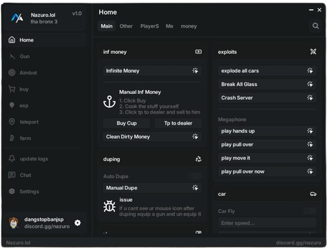The image size is (328, 249).
Task: Click the Aimbot target icon
Action: point(12,72)
